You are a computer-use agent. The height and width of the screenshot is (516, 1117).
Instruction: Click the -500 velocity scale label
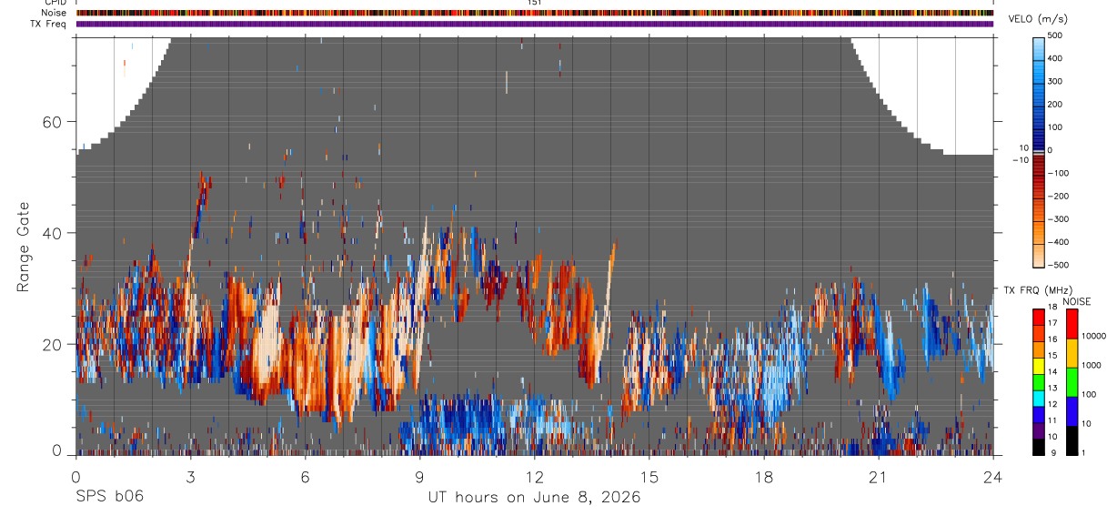click(x=1055, y=265)
